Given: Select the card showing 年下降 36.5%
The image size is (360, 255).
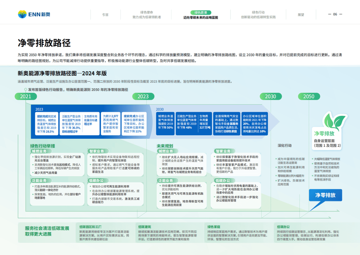Looking at the screenshot, I should (71, 124).
